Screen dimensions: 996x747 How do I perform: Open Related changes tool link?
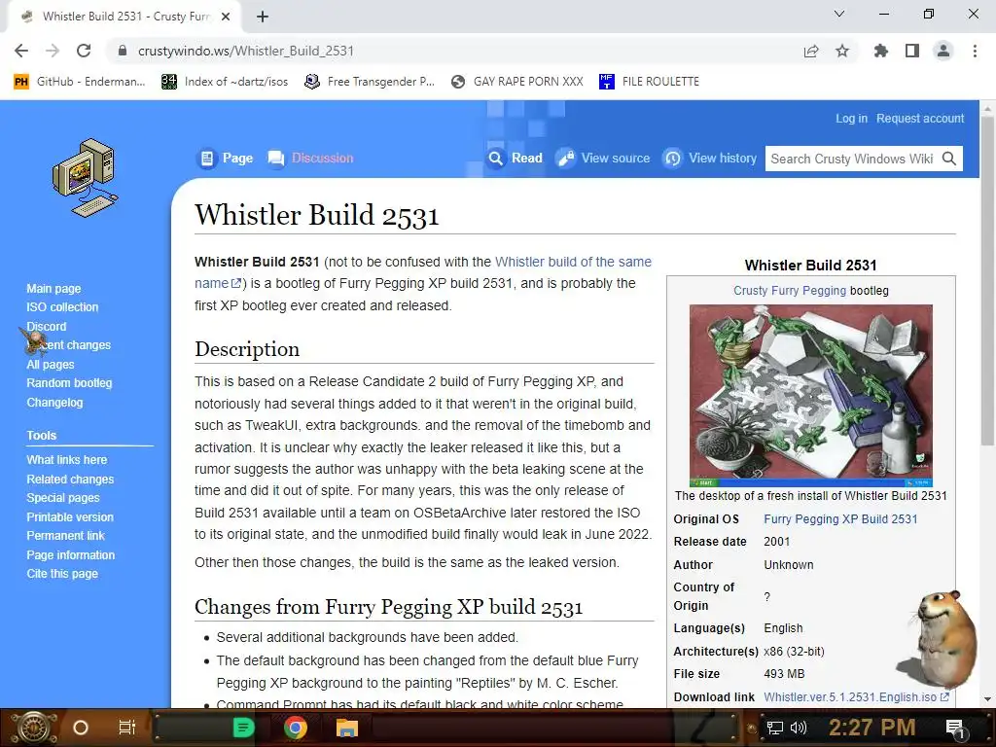(70, 479)
